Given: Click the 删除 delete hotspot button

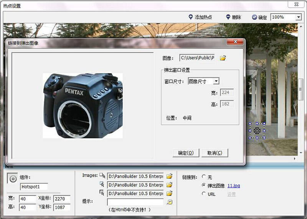Looking at the screenshot, I should (233, 17).
